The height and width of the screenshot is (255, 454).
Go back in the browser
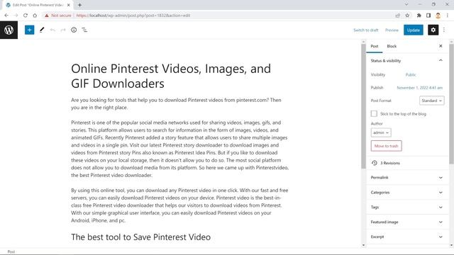[6, 16]
